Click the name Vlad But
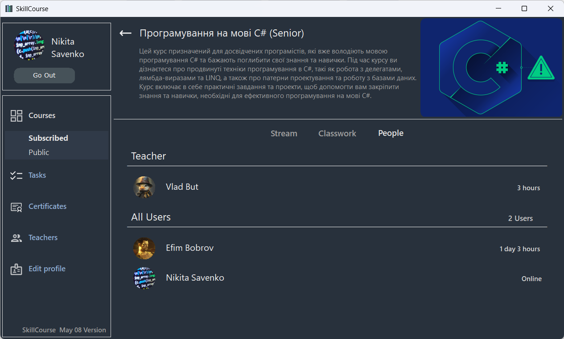 [x=182, y=187]
